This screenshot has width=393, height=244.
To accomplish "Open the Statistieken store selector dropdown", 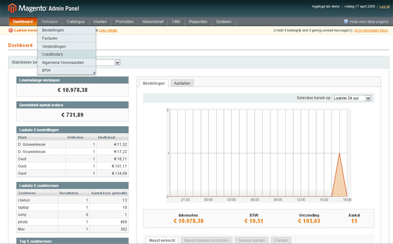I will click(x=117, y=62).
